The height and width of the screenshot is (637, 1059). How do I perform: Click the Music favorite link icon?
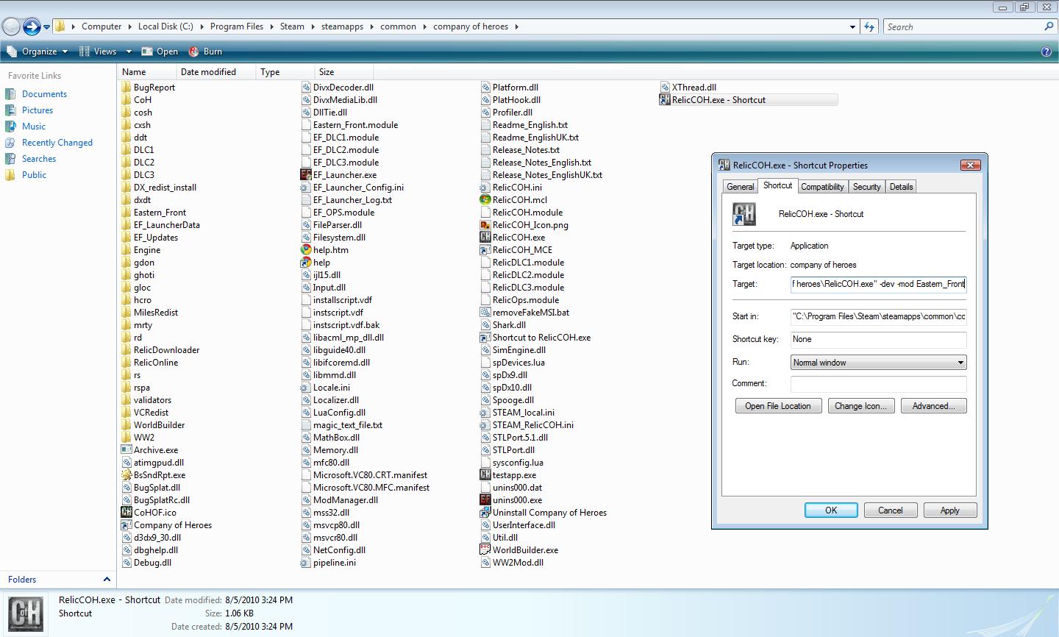[x=10, y=127]
